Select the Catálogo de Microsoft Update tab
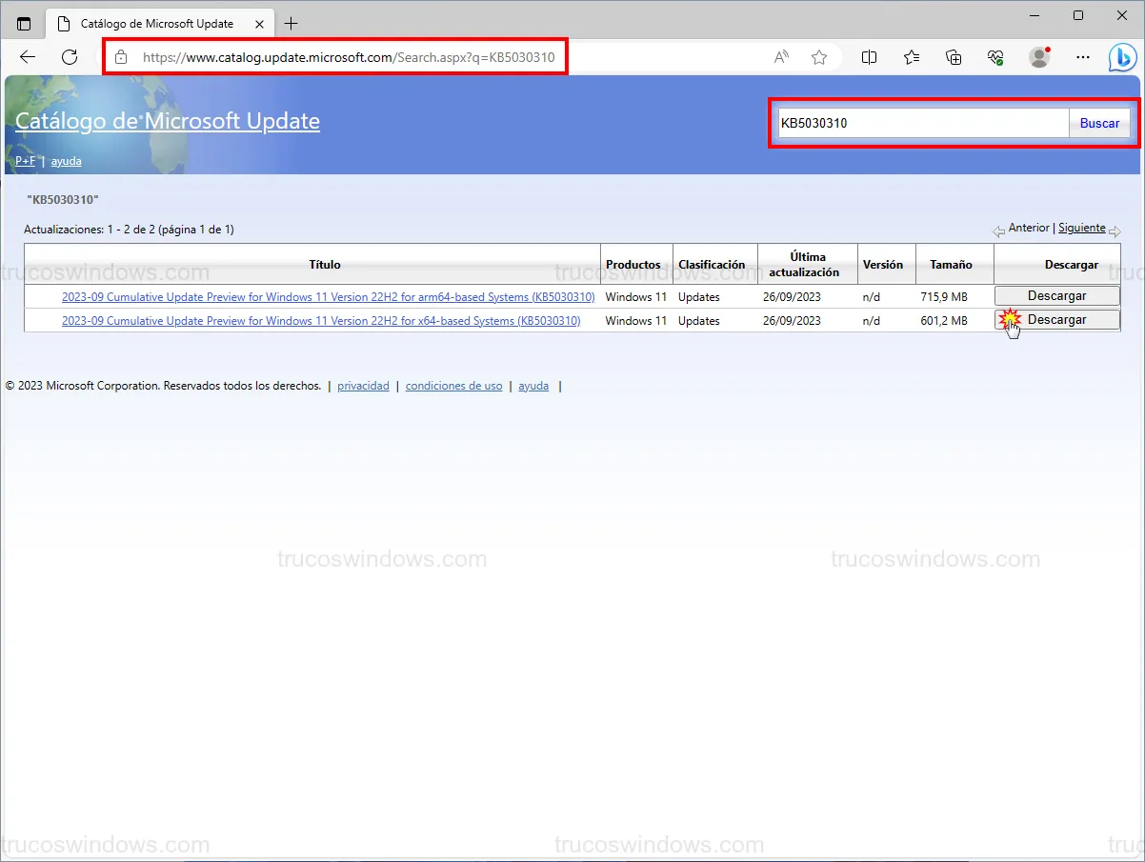The height and width of the screenshot is (862, 1145). click(x=157, y=23)
